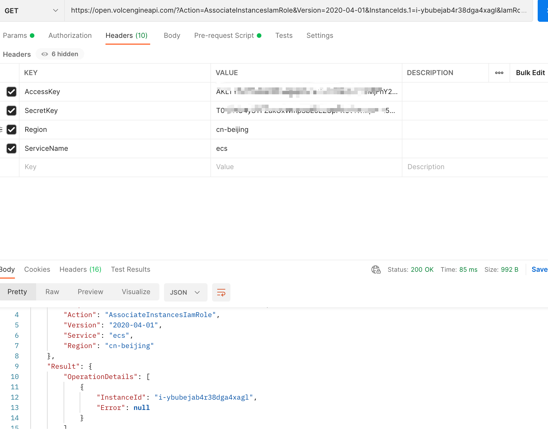Image resolution: width=548 pixels, height=430 pixels.
Task: Click the null Error value
Action: (142, 408)
